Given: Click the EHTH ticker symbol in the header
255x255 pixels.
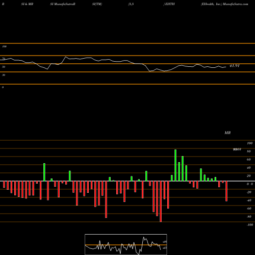Looking at the screenshot, I should [170, 4].
